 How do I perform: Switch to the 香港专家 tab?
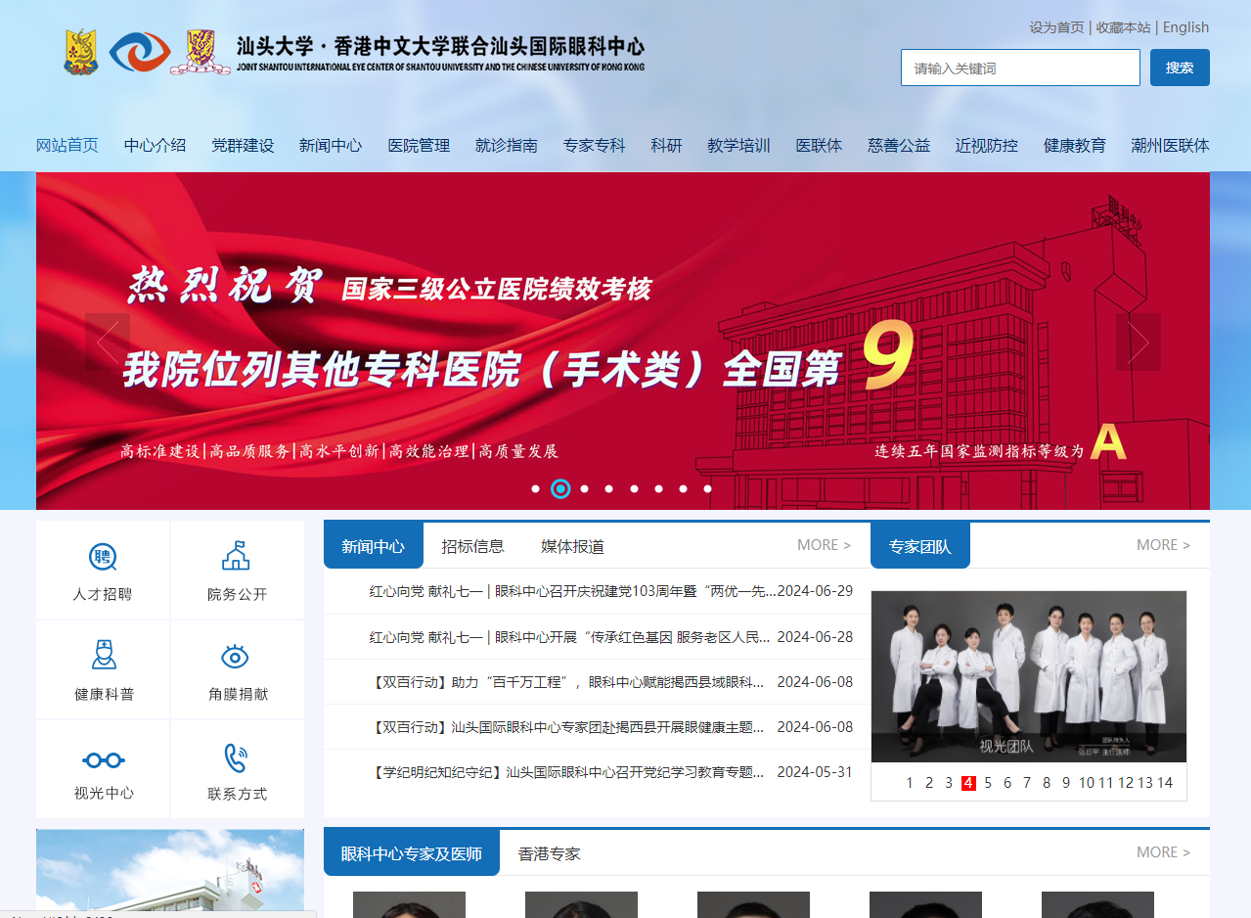(550, 853)
